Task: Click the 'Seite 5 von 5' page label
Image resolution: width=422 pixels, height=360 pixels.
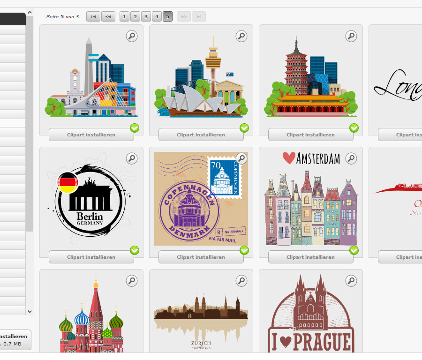Action: point(63,17)
